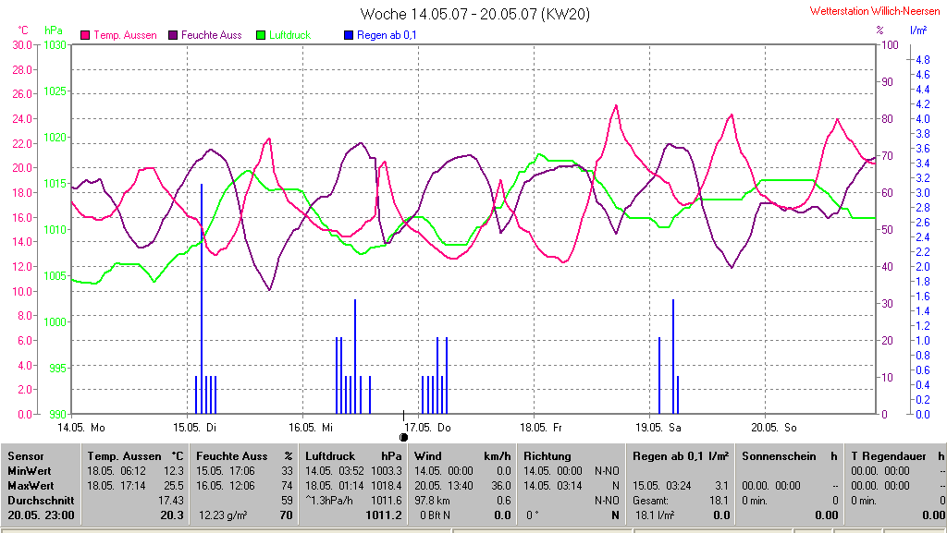Click the 20.05. 23:00 timestamp cell
Viewport: 947px width, 533px height.
point(41,515)
